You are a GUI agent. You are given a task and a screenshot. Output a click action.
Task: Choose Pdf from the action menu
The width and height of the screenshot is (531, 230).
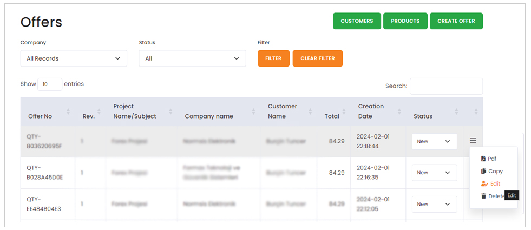click(491, 159)
